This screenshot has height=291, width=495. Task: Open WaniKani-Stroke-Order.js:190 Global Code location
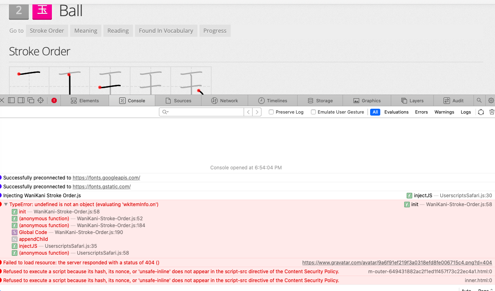[89, 232]
